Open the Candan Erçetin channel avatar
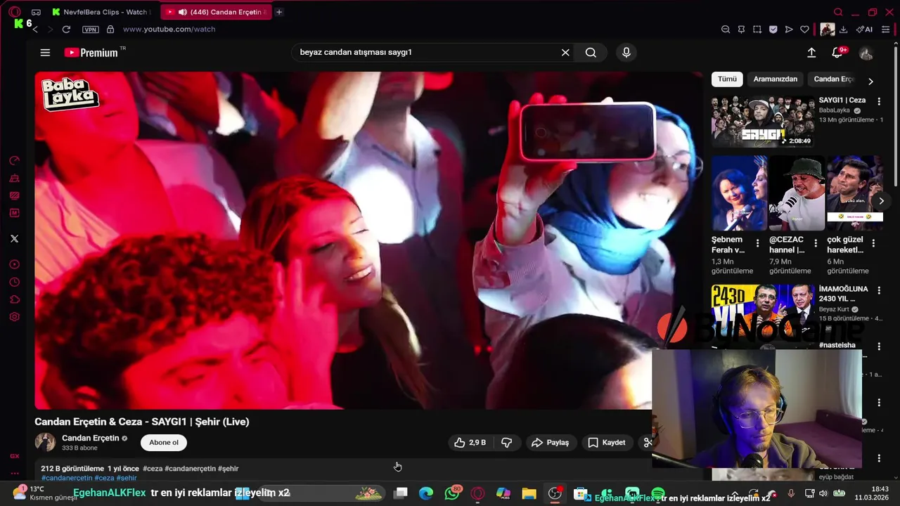The image size is (900, 506). (45, 442)
